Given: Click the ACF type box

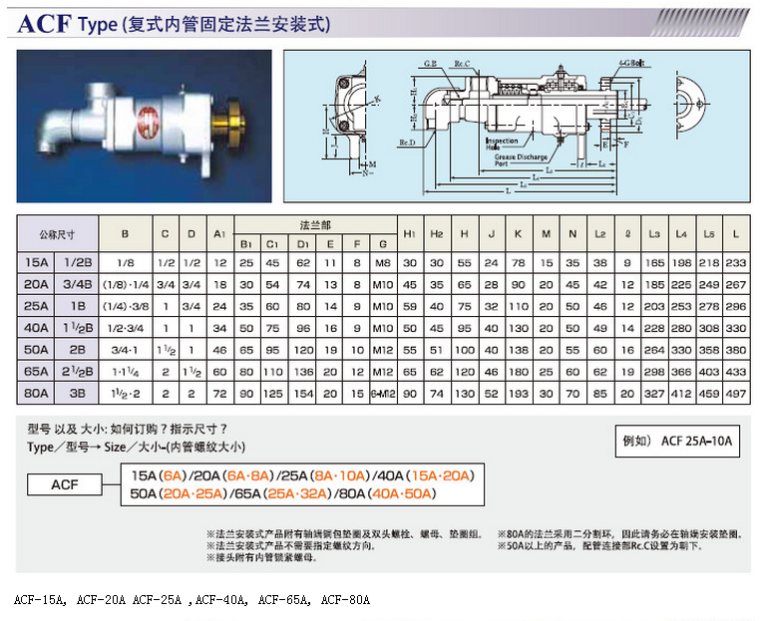Looking at the screenshot, I should 65,484.
